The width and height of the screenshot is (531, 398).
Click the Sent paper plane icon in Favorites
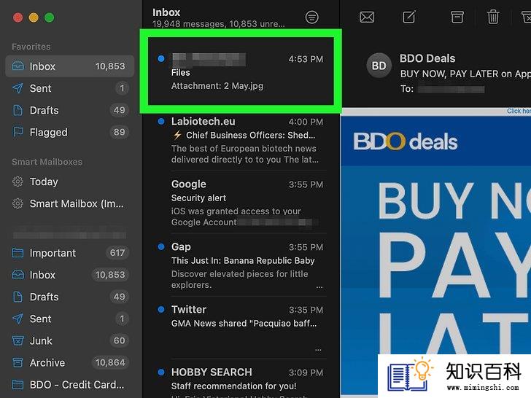(18, 88)
